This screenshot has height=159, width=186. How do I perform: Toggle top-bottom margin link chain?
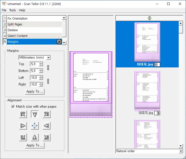point(48,67)
